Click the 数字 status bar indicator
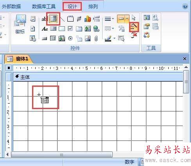This screenshot has width=191, height=166. coord(129,162)
